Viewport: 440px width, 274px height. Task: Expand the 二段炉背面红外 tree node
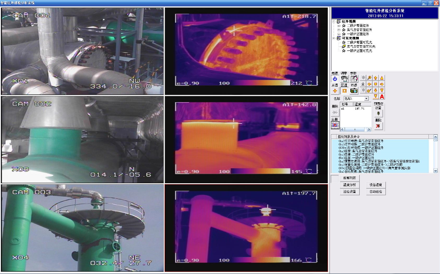click(339, 26)
